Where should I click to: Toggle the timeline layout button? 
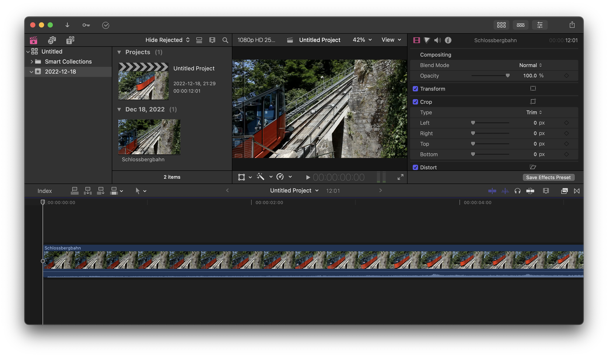(521, 25)
